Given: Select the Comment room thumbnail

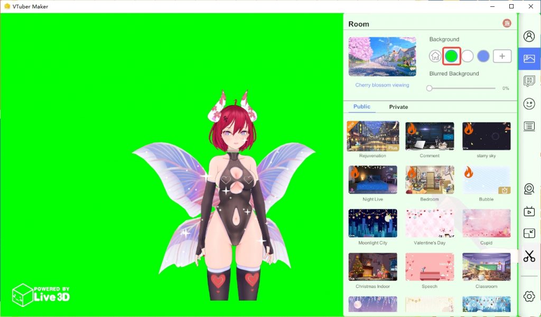Looking at the screenshot, I should pyautogui.click(x=430, y=137).
